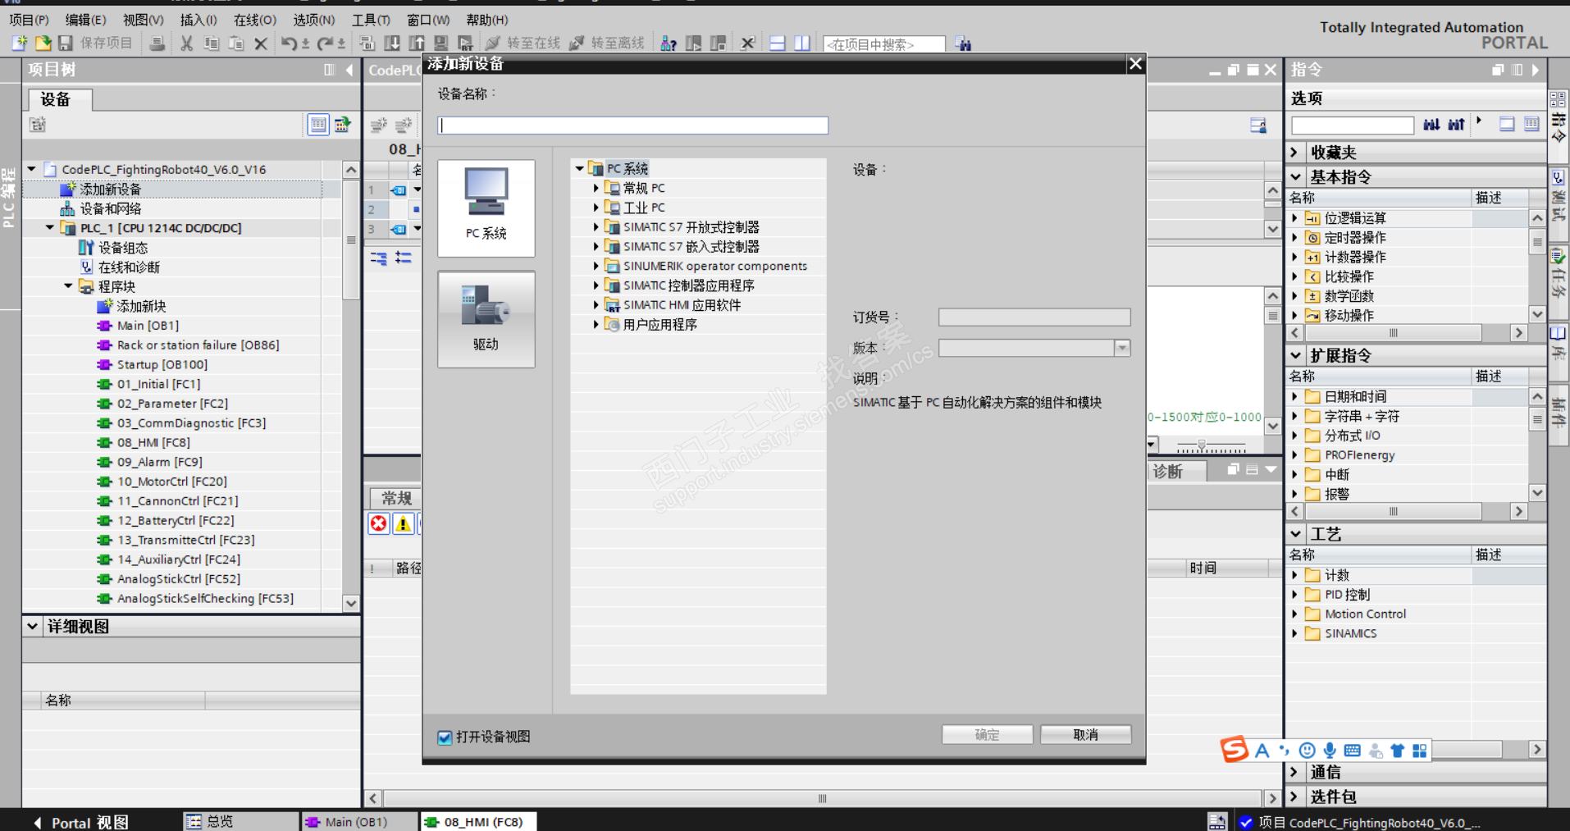1570x831 pixels.
Task: Click the horizontal split editor icon
Action: [x=778, y=43]
